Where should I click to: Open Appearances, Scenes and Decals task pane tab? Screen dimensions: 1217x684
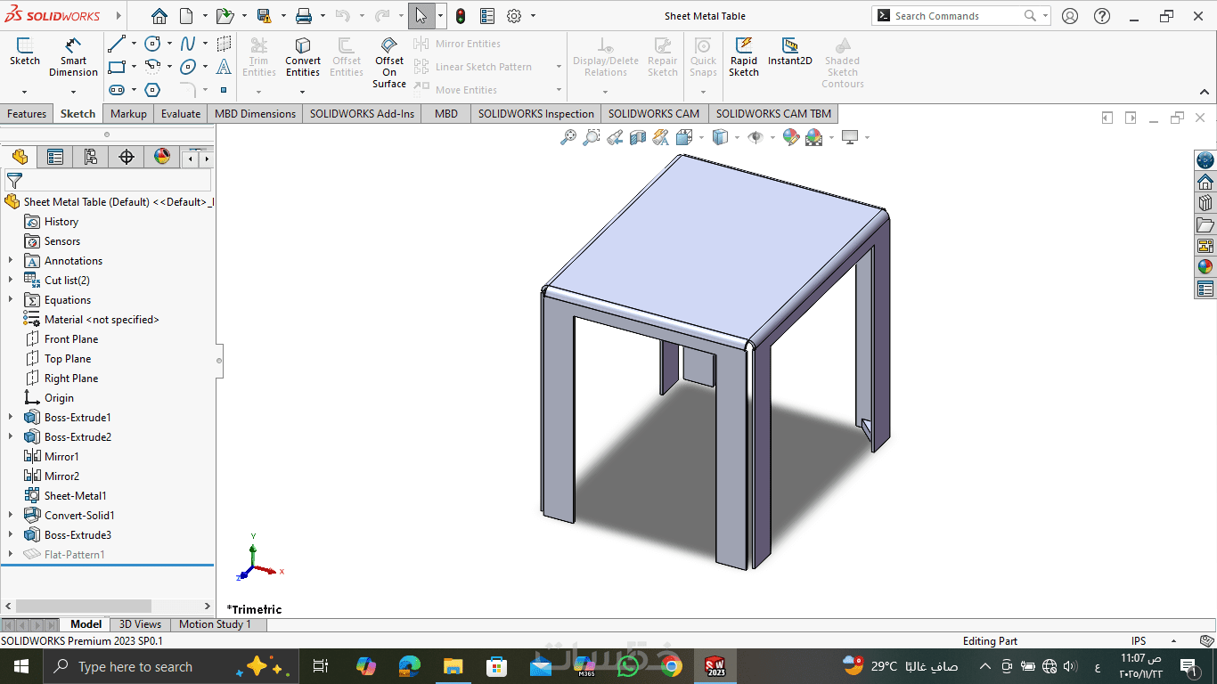1205,267
